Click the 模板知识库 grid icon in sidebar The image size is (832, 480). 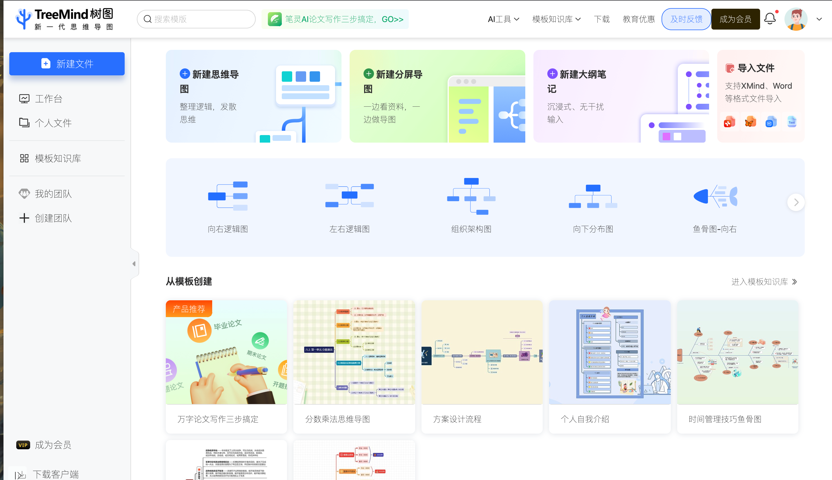coord(24,159)
